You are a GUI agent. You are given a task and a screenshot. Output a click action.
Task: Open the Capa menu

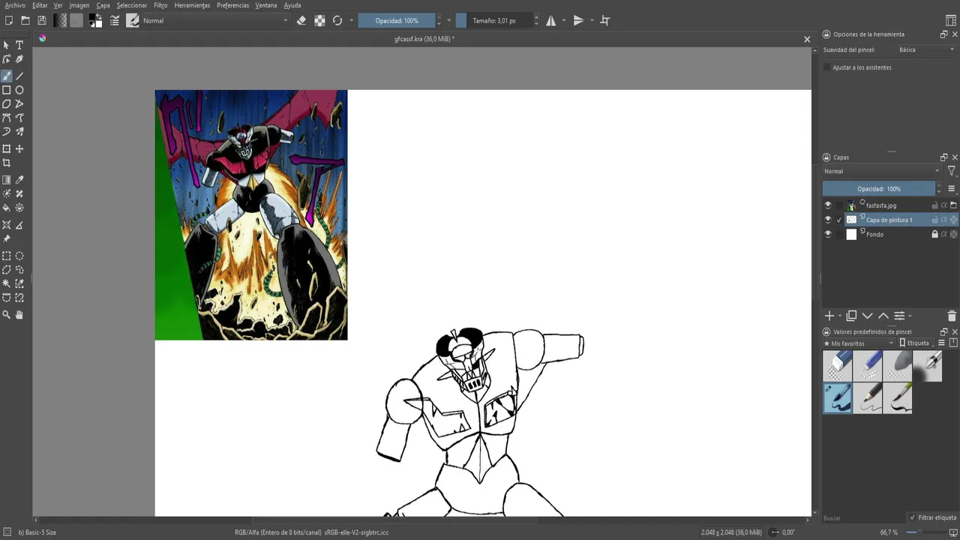[x=103, y=5]
